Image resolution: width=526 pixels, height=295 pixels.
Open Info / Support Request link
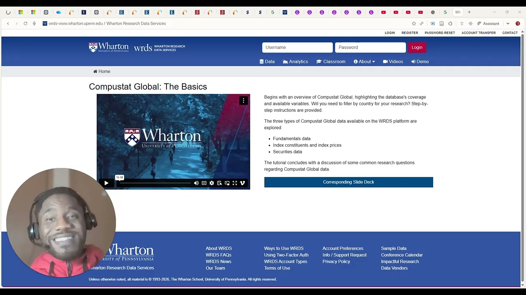pos(344,255)
